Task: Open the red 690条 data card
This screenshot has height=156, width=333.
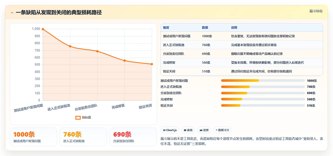Action: click(x=133, y=137)
